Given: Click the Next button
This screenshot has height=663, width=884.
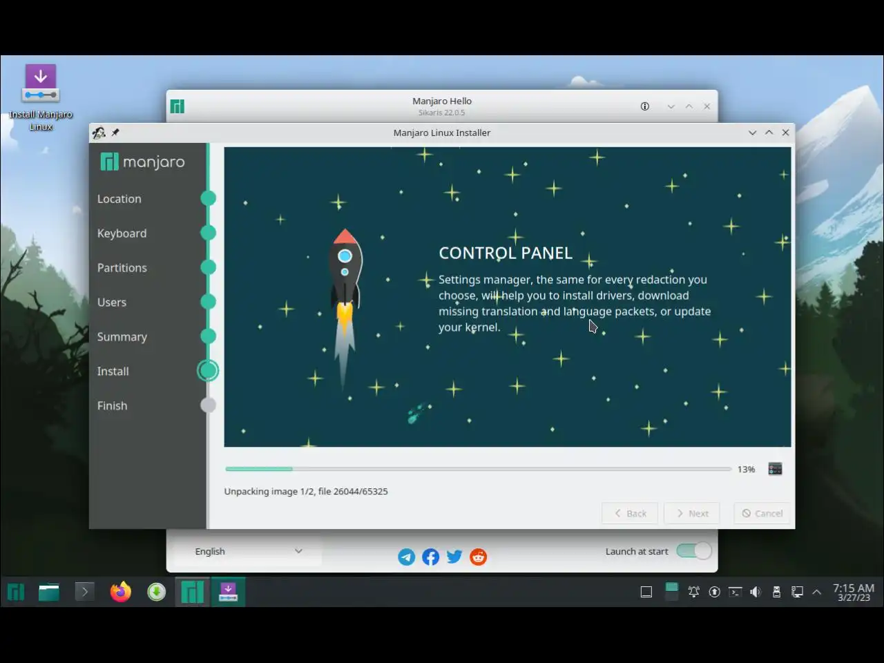Looking at the screenshot, I should click(x=692, y=513).
